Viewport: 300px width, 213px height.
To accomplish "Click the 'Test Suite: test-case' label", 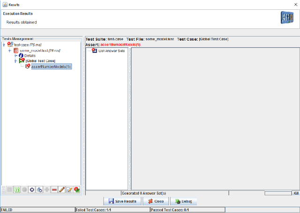I will tap(104, 39).
